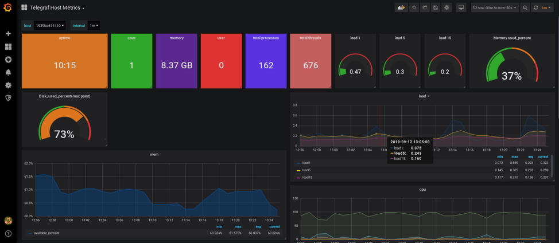
Task: Open the Explore compass icon
Action: coord(8,60)
